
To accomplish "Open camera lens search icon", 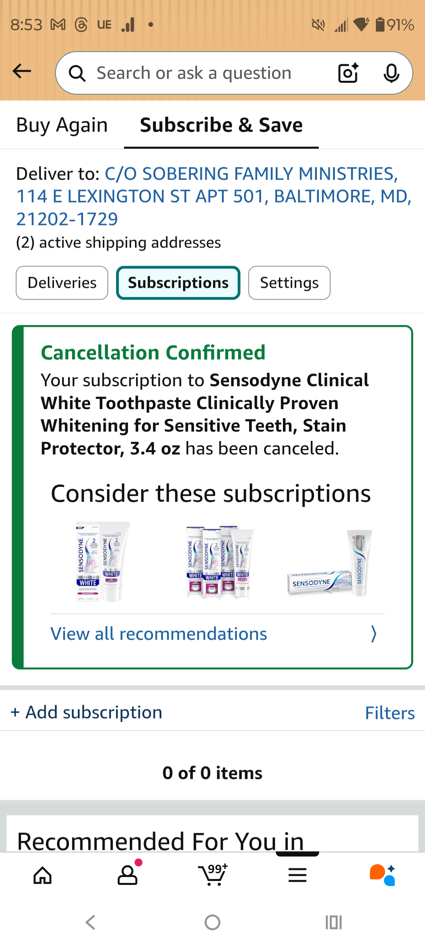I will [x=348, y=73].
